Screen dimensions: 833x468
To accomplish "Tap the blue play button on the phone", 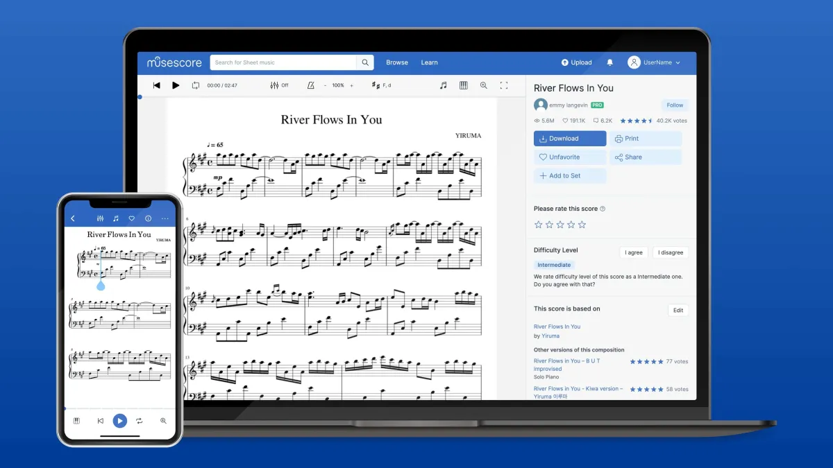I will pyautogui.click(x=120, y=421).
